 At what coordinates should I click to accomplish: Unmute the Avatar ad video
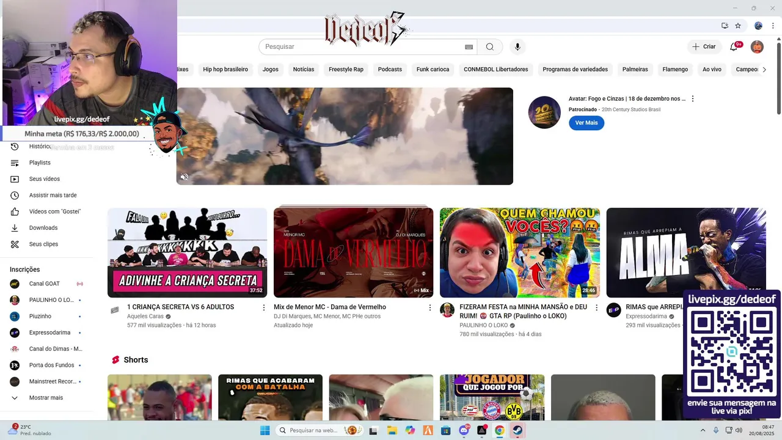[x=184, y=177]
